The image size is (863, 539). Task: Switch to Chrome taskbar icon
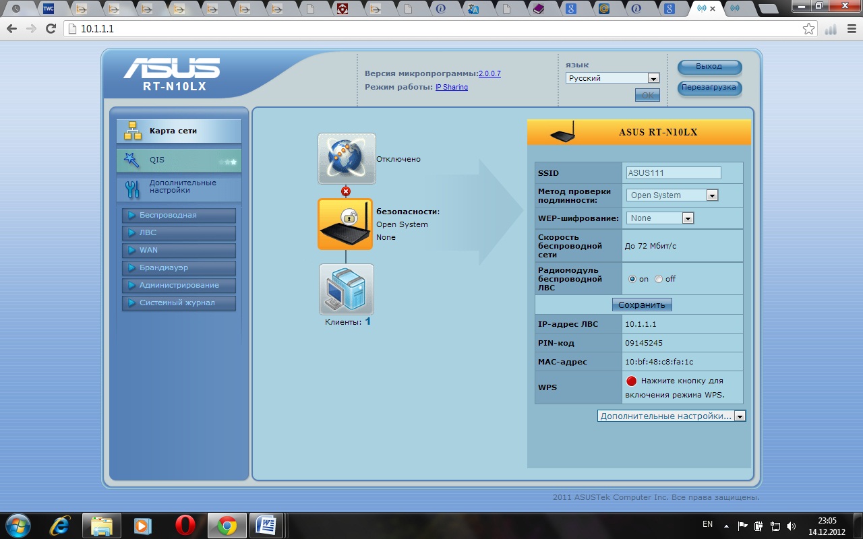click(x=227, y=525)
